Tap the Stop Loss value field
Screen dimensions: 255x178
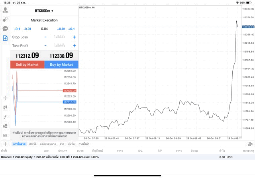59,37
